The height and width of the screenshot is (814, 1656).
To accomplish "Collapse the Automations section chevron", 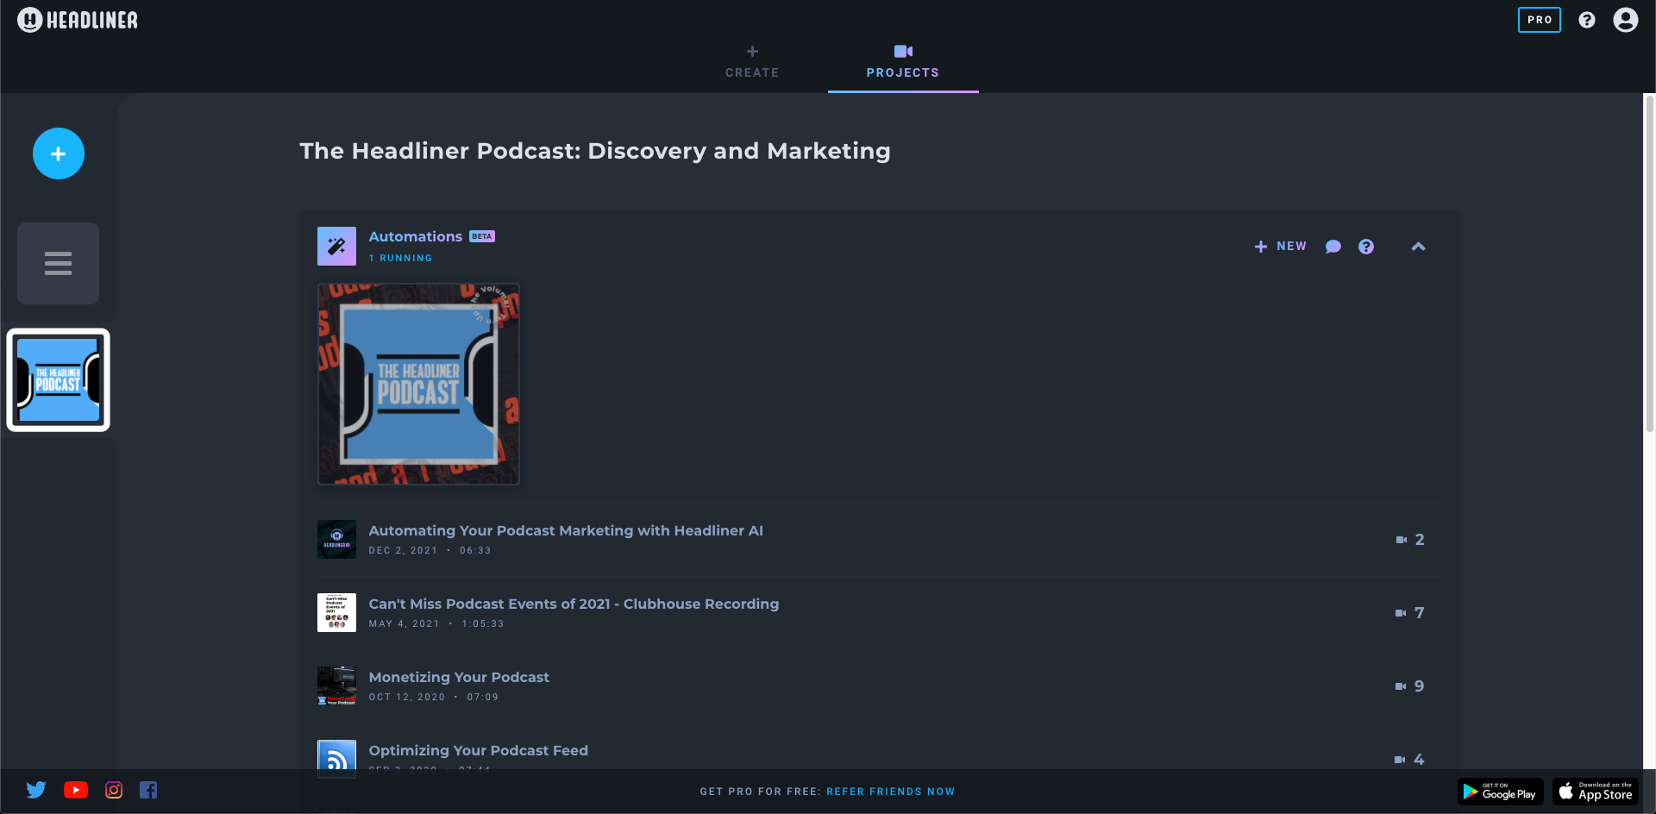I will pos(1418,247).
